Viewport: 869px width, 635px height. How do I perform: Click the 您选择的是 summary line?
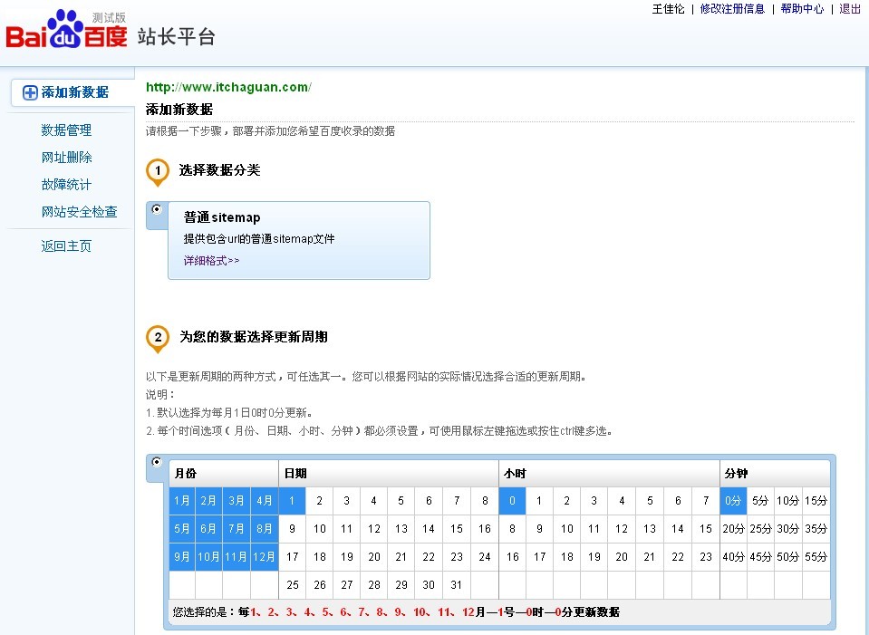coord(396,612)
